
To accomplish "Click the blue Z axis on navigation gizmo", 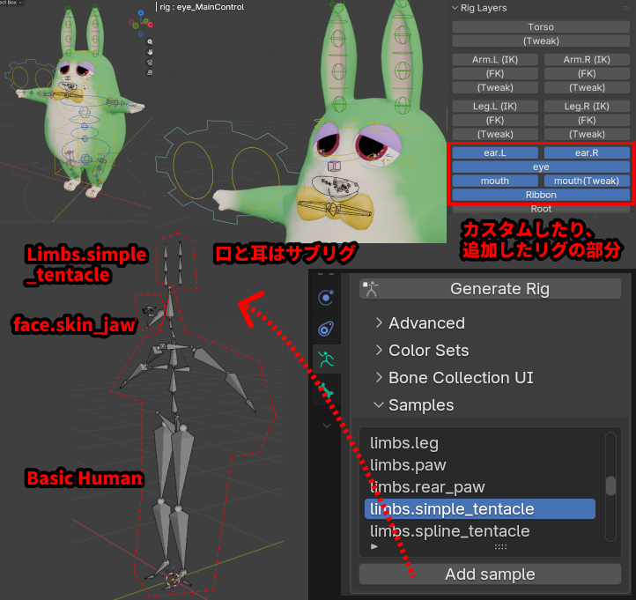I will (140, 13).
